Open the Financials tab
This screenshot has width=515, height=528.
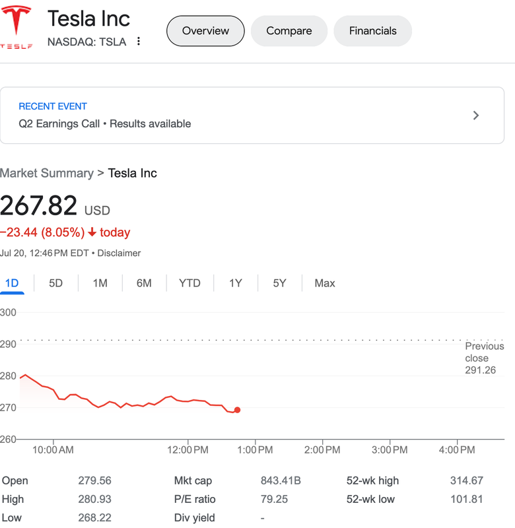(372, 31)
